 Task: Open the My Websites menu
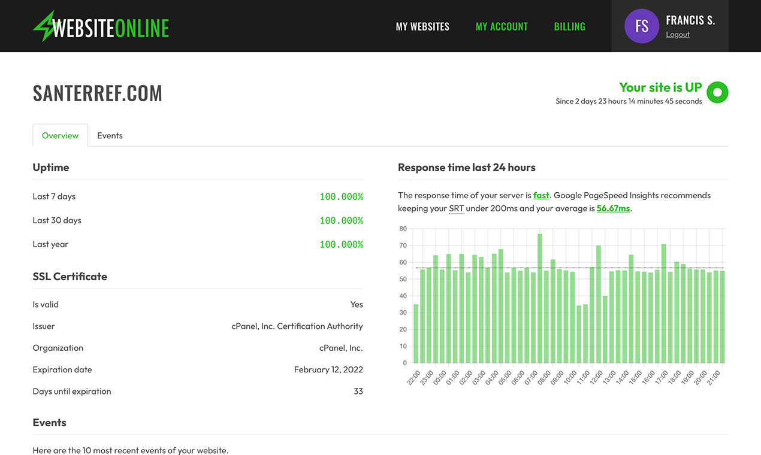pos(422,26)
